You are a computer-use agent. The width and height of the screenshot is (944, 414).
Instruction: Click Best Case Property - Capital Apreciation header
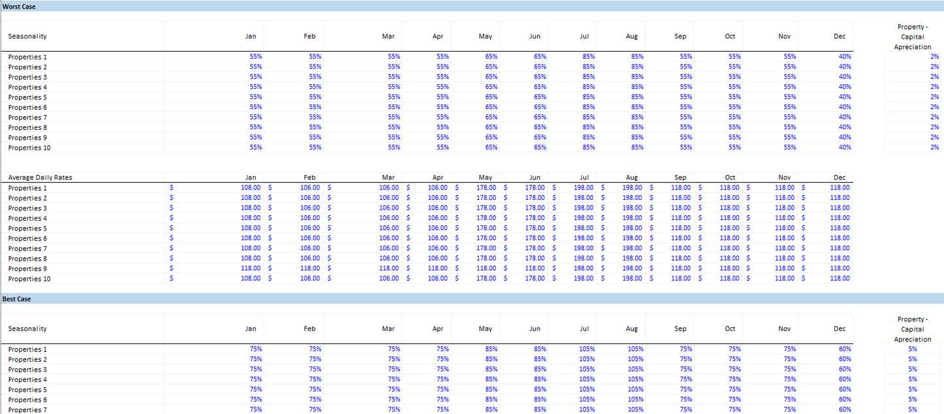click(912, 329)
